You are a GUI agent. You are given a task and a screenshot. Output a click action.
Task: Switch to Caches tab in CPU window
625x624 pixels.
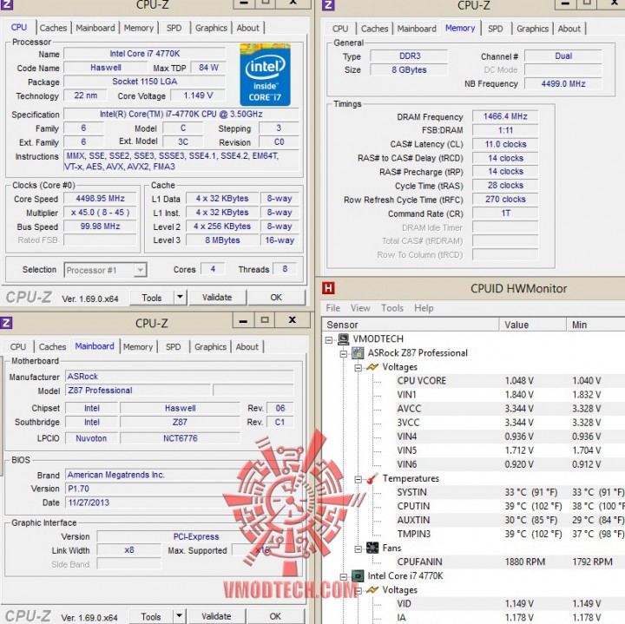[54, 28]
